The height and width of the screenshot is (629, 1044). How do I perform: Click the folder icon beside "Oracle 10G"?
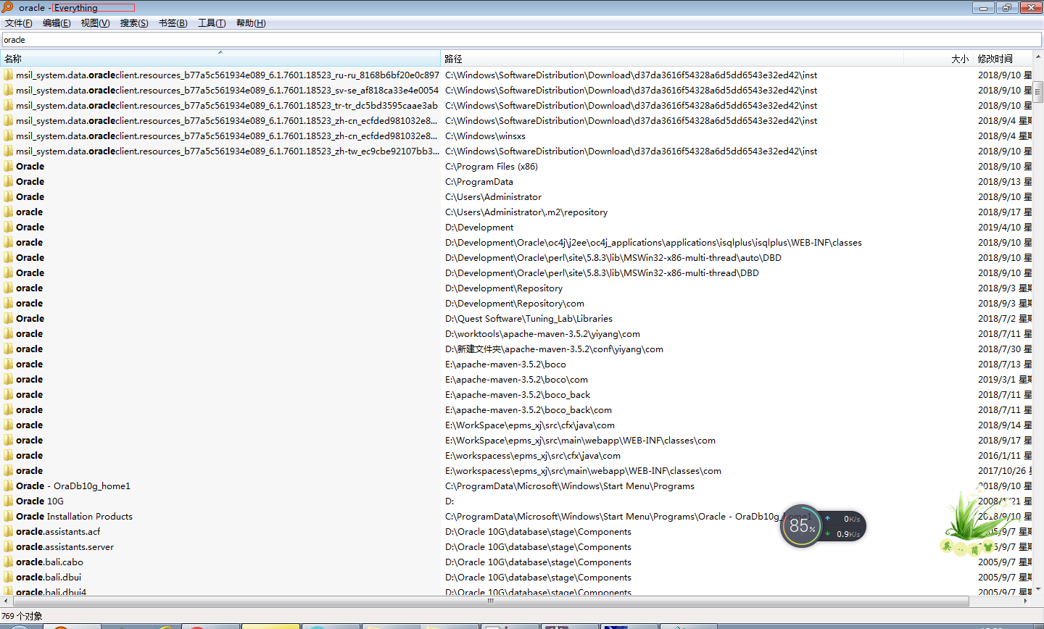click(x=8, y=501)
